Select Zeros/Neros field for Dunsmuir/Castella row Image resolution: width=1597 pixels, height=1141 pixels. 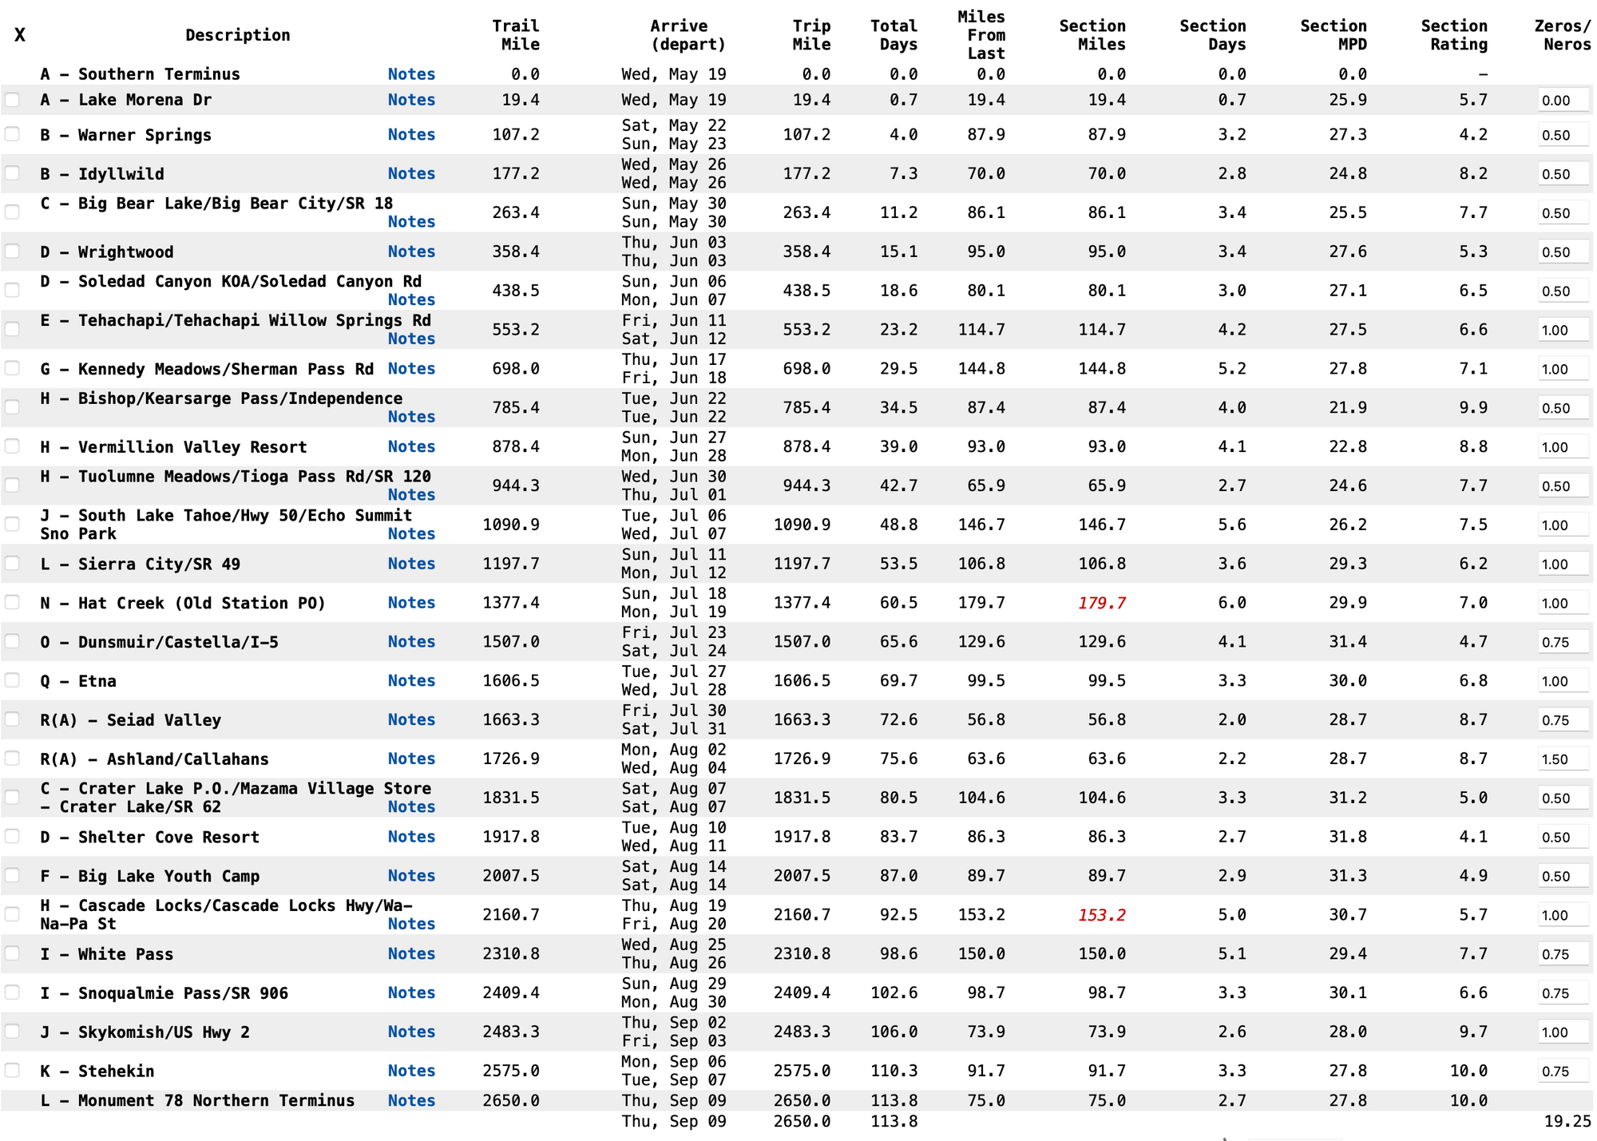point(1563,642)
